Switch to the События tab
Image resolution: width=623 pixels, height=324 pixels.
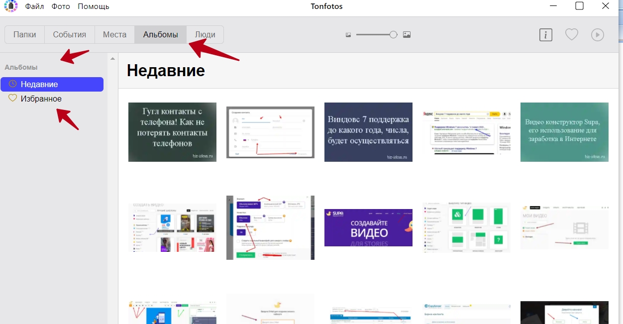click(x=70, y=35)
